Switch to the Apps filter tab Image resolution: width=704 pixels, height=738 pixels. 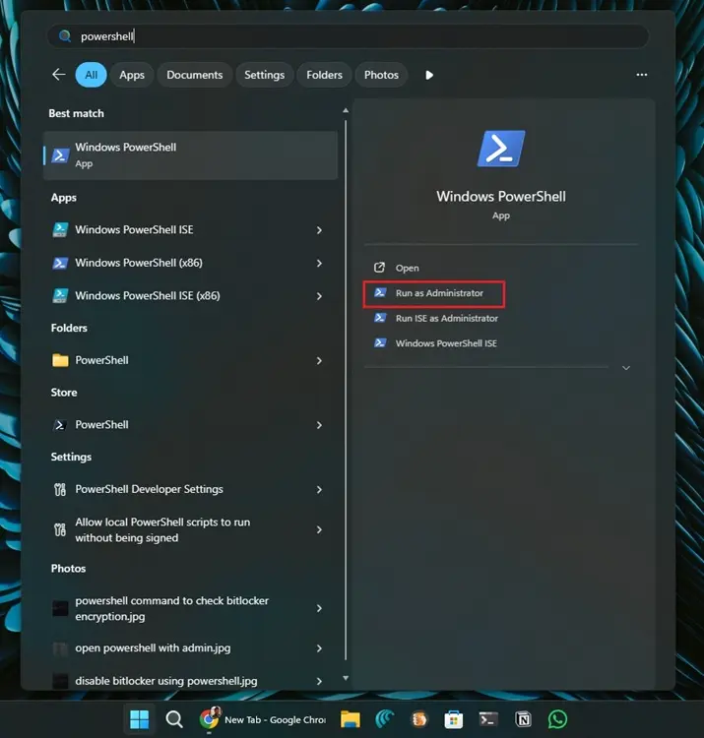click(x=132, y=75)
